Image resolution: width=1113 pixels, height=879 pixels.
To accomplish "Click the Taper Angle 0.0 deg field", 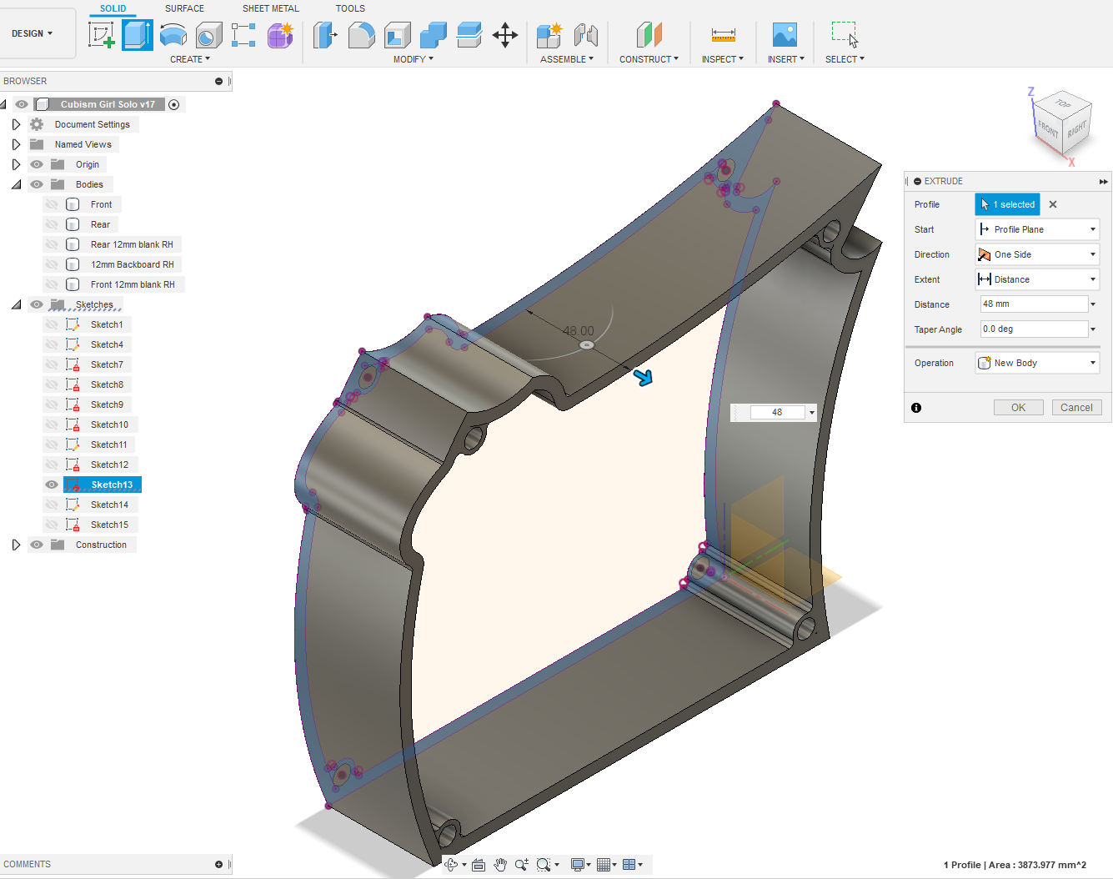I will [x=1034, y=329].
